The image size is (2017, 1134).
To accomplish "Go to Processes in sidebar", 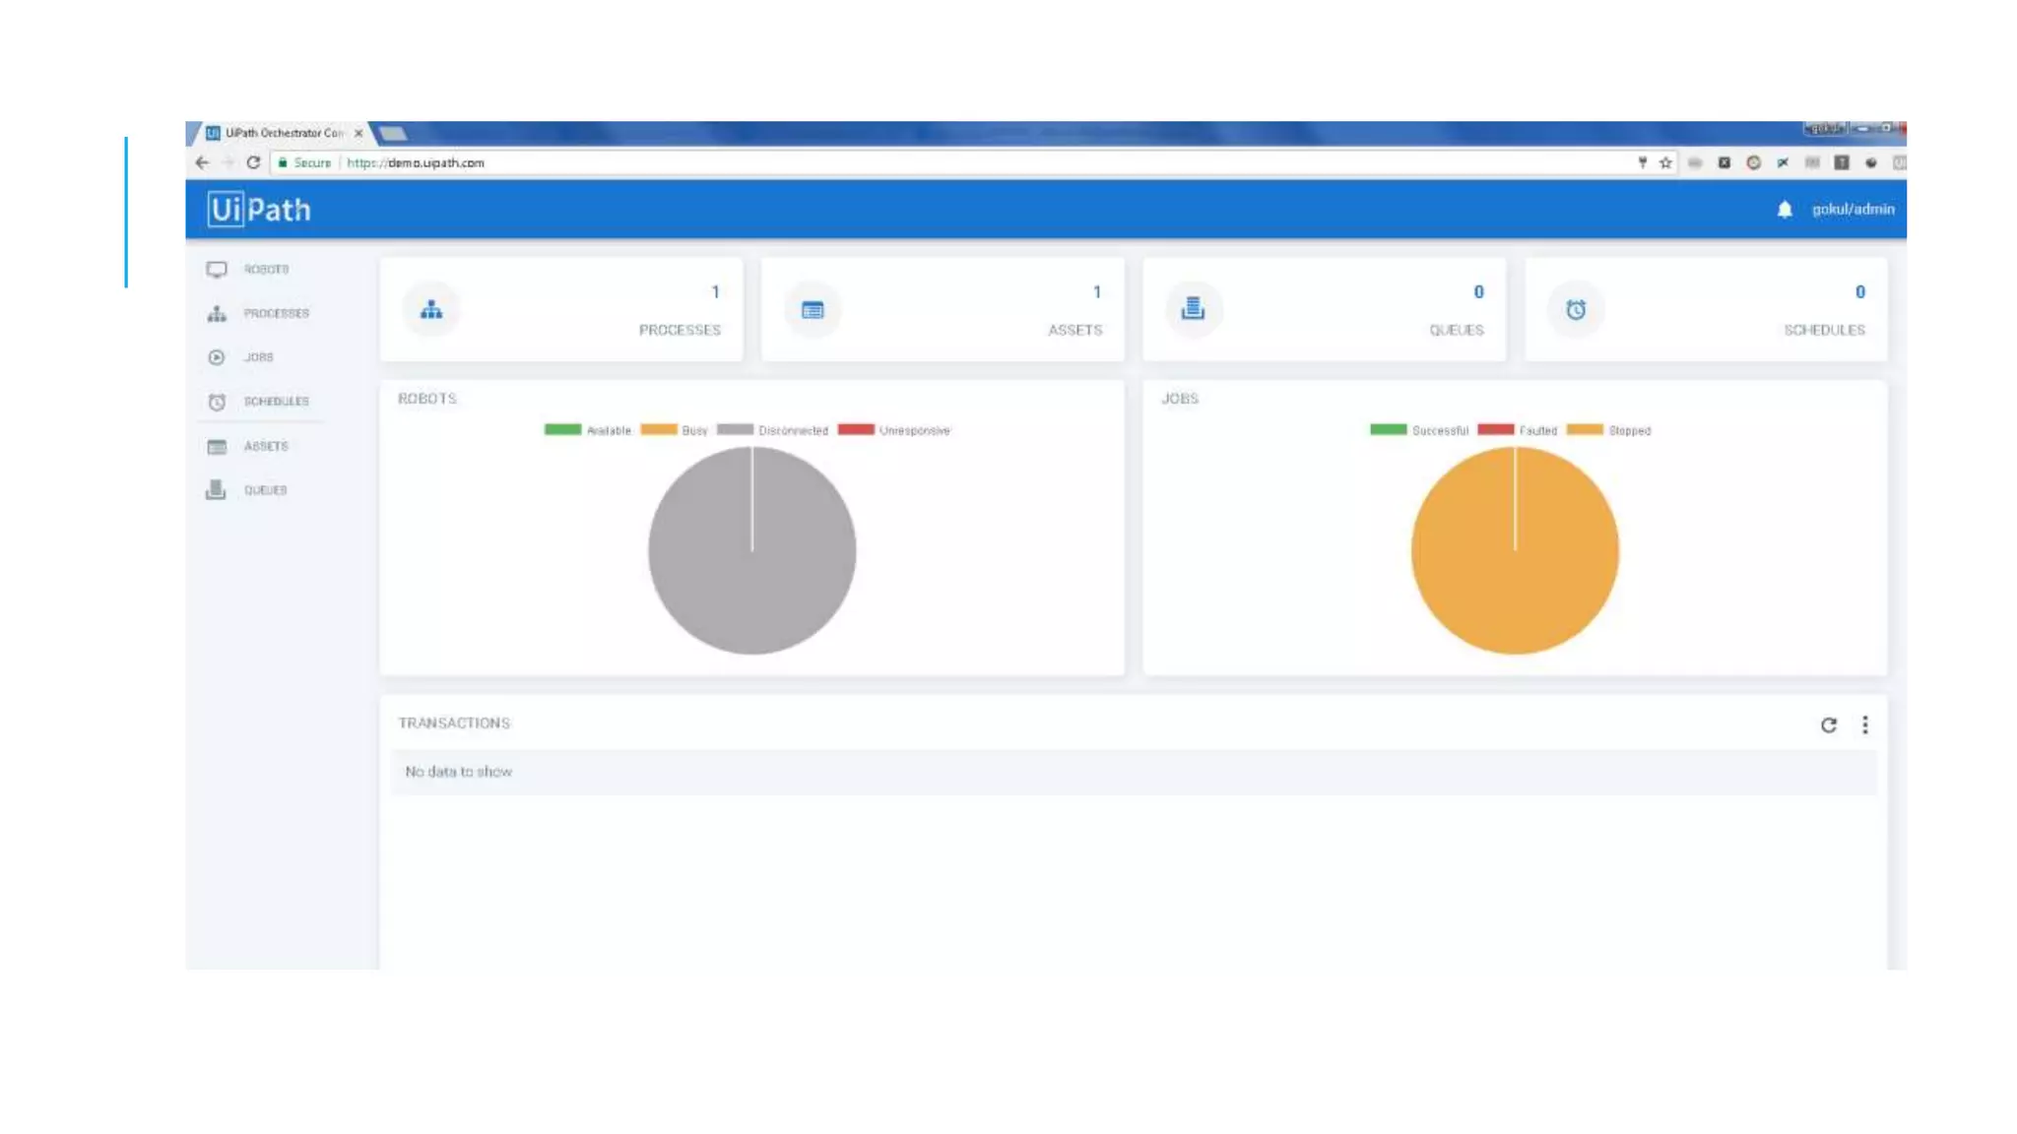I will click(274, 313).
